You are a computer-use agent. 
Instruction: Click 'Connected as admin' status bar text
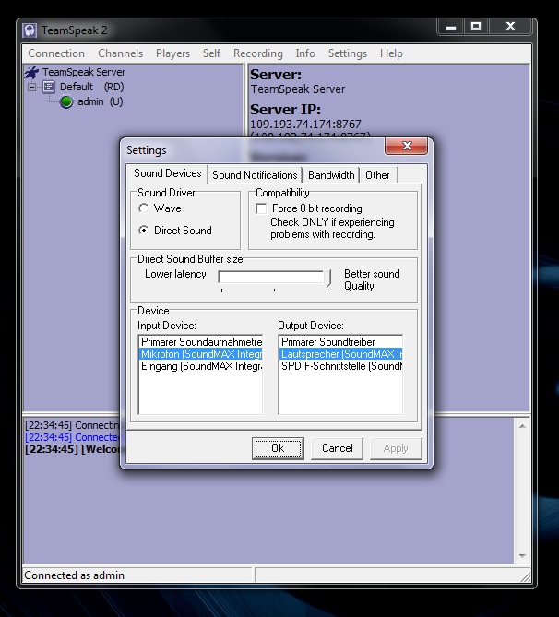pos(75,575)
